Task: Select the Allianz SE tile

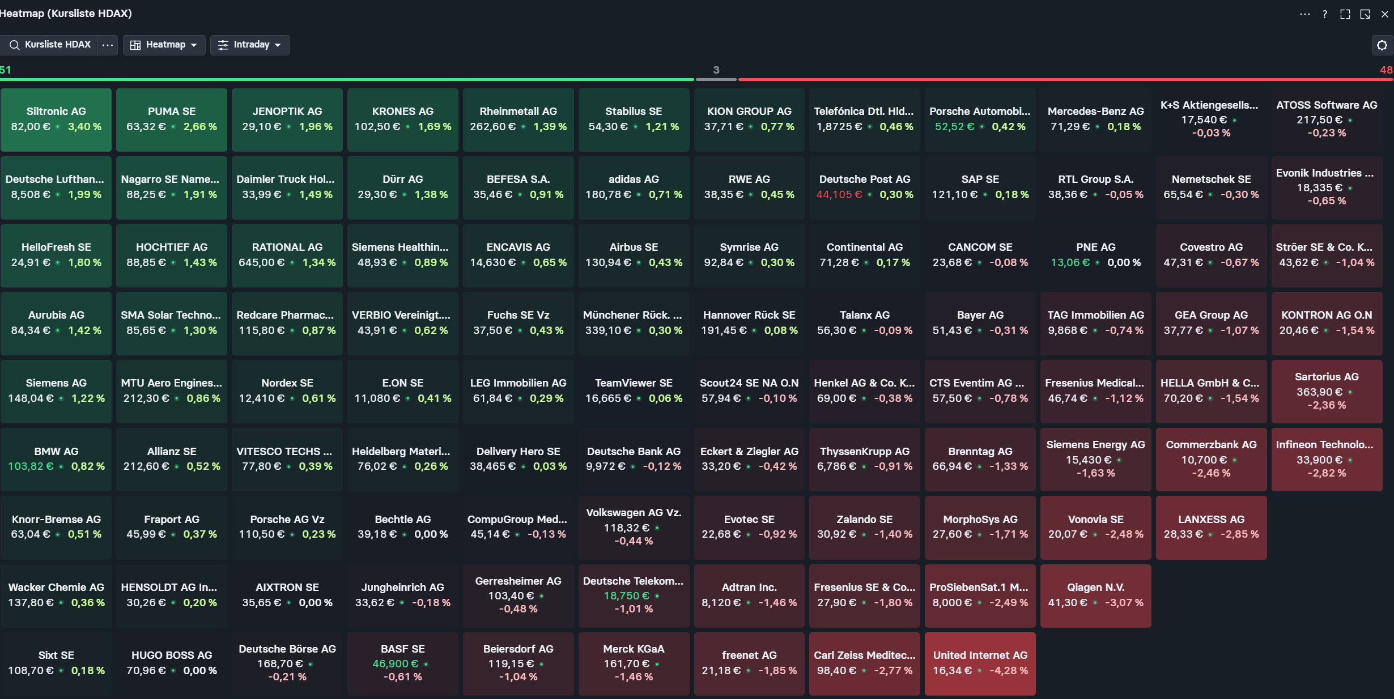Action: tap(172, 459)
